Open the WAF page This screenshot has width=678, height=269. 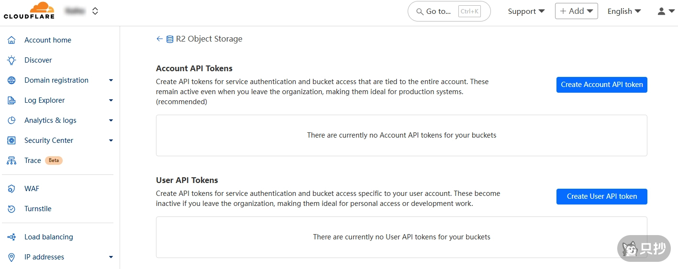point(32,189)
